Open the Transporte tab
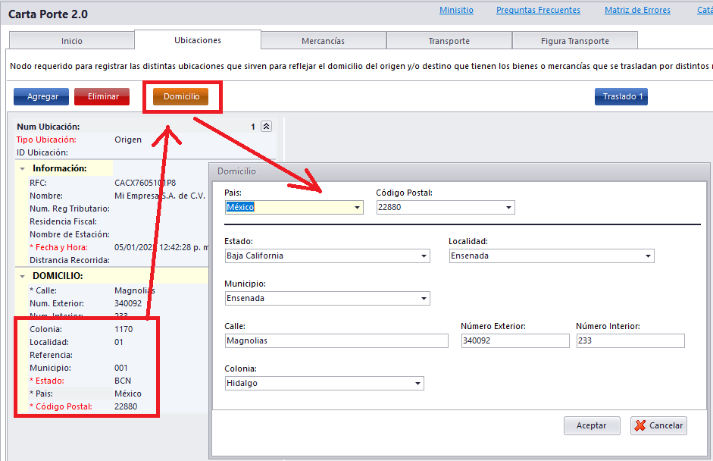The image size is (713, 461). point(449,41)
